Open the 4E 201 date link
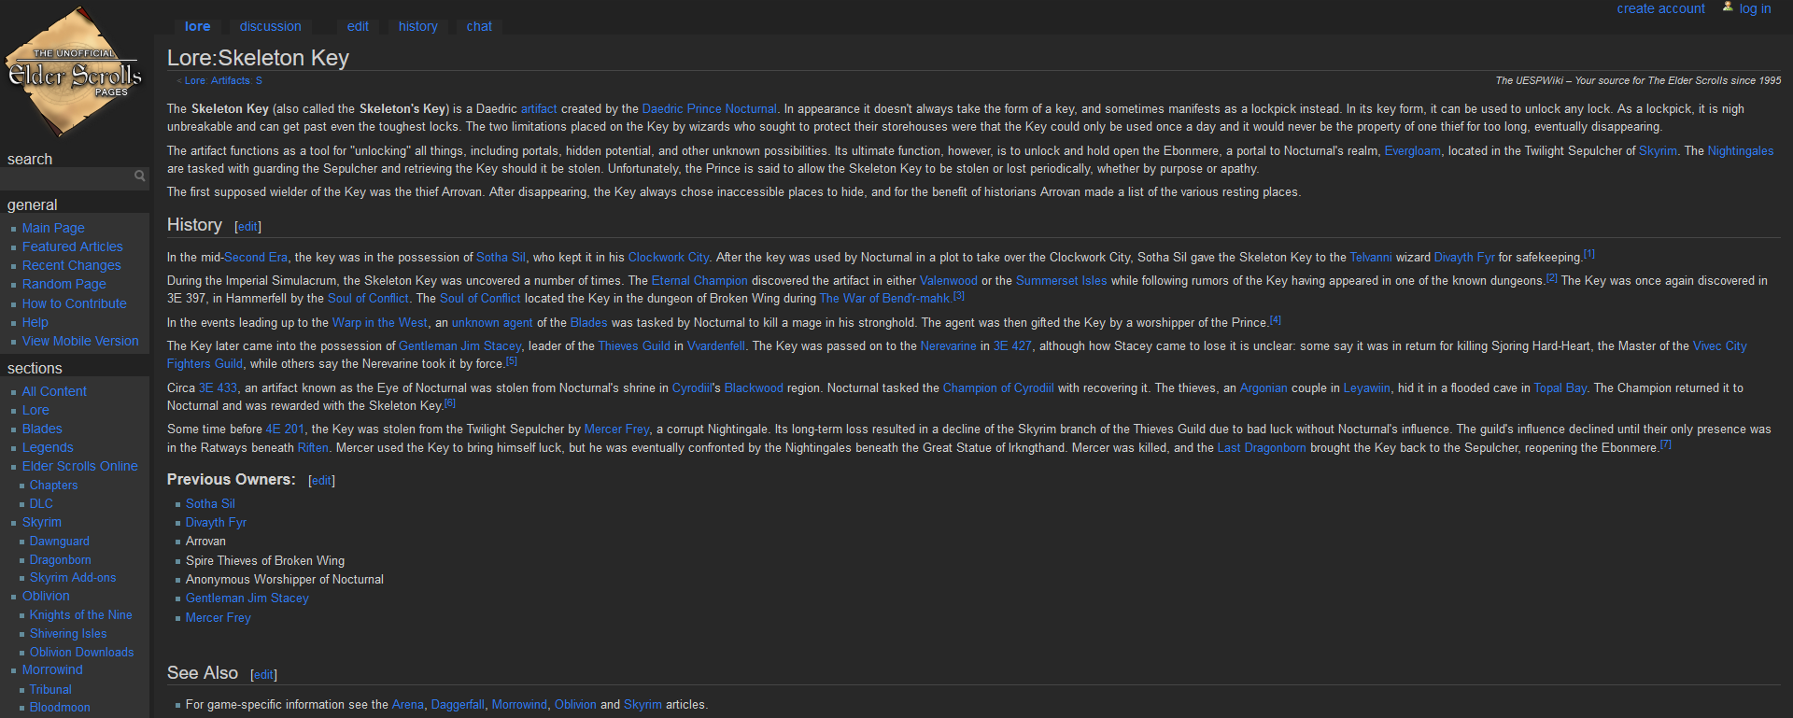This screenshot has height=718, width=1793. [285, 429]
